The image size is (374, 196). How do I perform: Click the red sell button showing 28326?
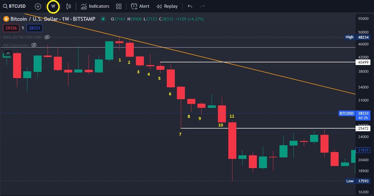click(x=11, y=28)
